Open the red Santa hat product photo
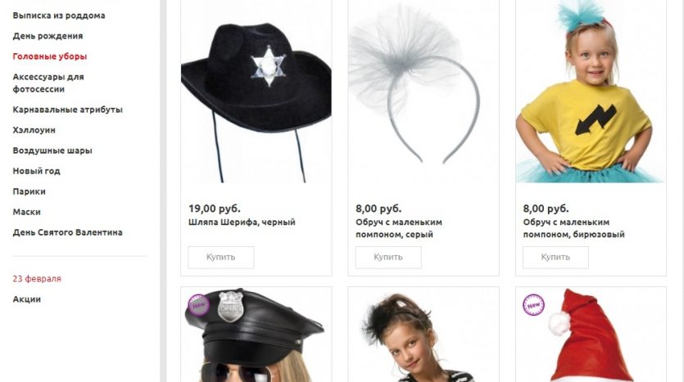 [591, 335]
